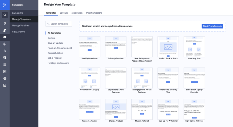Click the Request a Review caption text
Image resolution: width=233 pixels, height=127 pixels.
coord(89,121)
